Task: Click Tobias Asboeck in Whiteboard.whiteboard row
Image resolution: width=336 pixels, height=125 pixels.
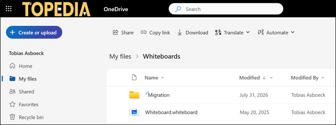Action: (x=308, y=112)
